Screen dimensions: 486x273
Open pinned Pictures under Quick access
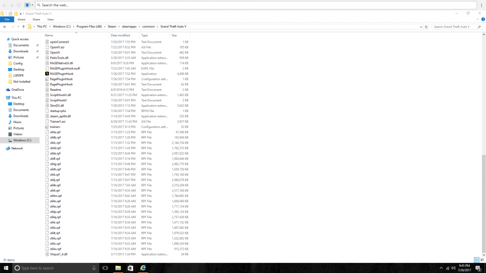pos(18,58)
